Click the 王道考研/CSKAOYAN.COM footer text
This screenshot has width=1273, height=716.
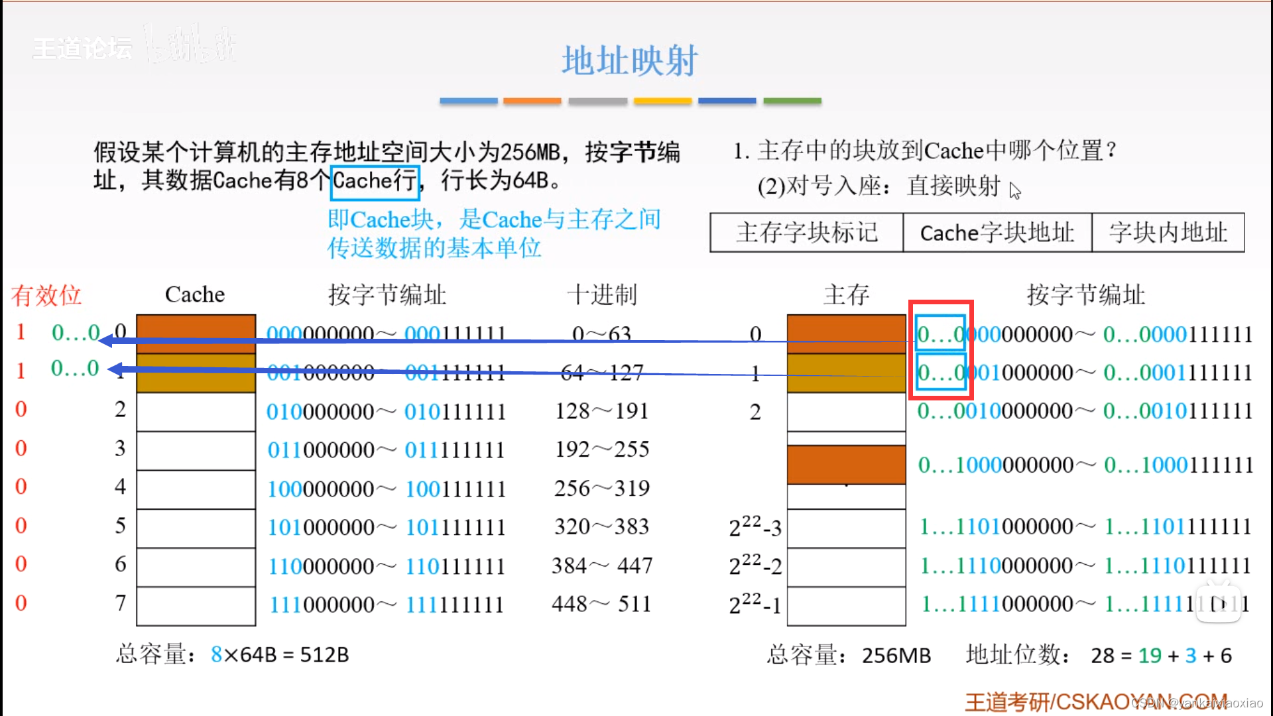click(1095, 702)
